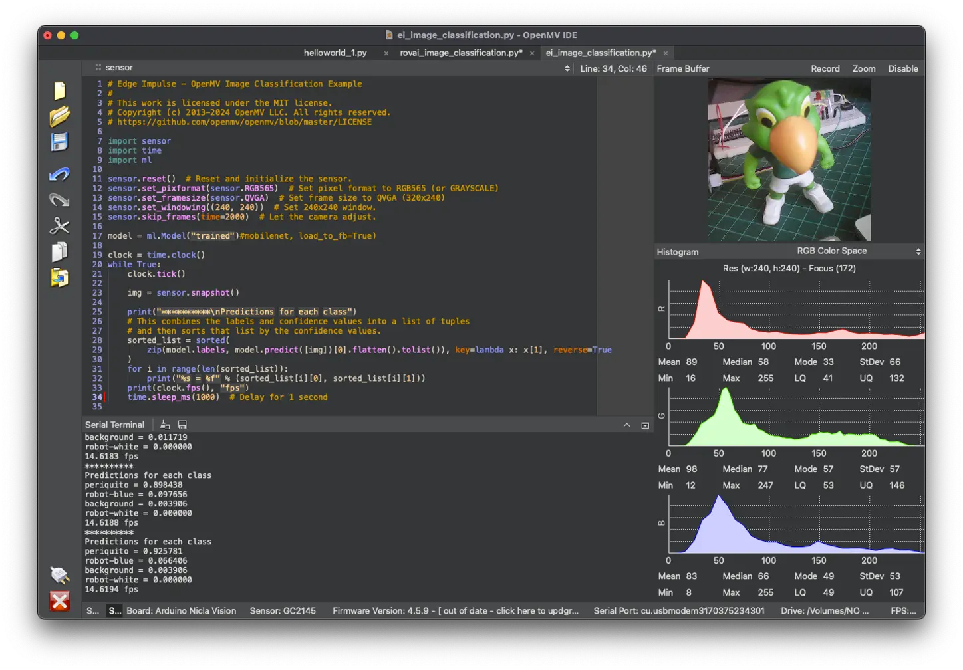
Task: Click the blue undo arrow
Action: [59, 174]
